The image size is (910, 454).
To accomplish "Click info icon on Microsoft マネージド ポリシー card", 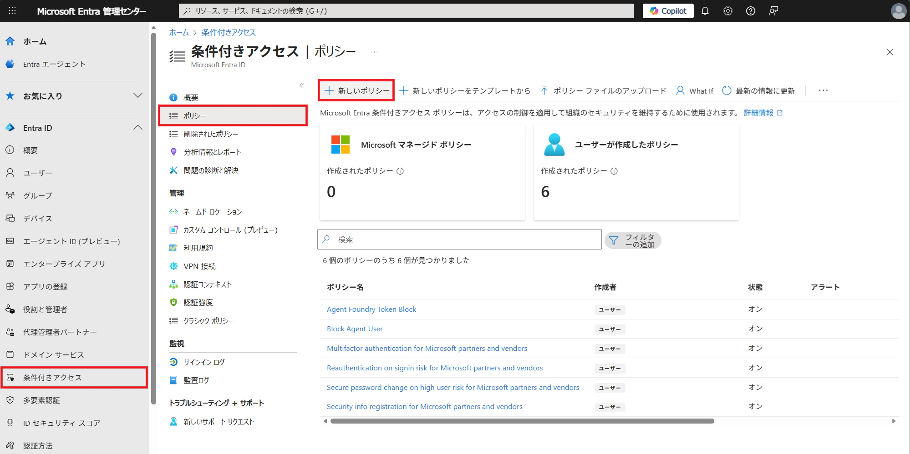I will pos(400,171).
